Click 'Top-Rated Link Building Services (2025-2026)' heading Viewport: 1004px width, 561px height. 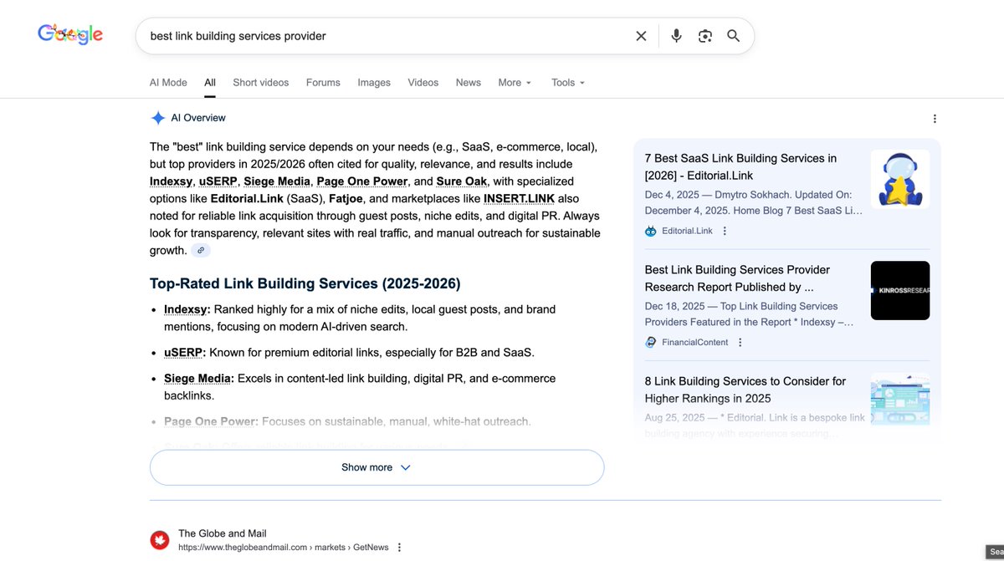tap(305, 283)
